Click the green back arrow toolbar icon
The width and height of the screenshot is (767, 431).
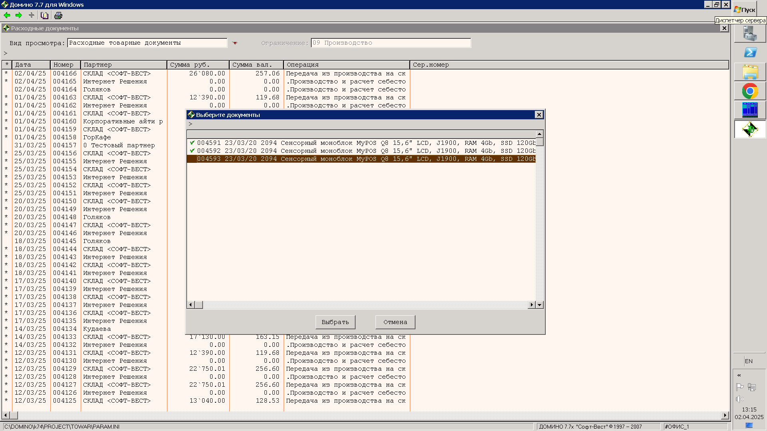(x=7, y=16)
